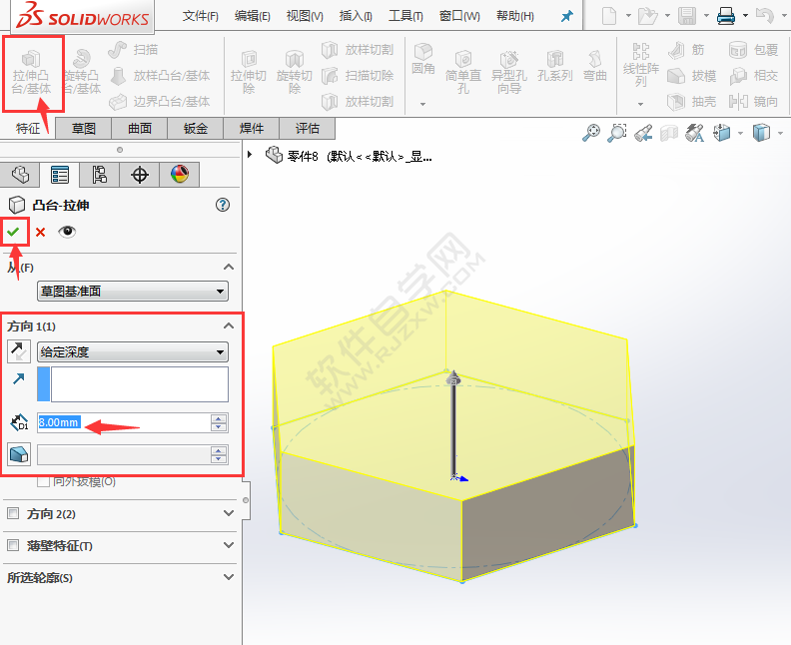Select the Flex (弯曲) tool
The height and width of the screenshot is (645, 791).
pos(595,67)
